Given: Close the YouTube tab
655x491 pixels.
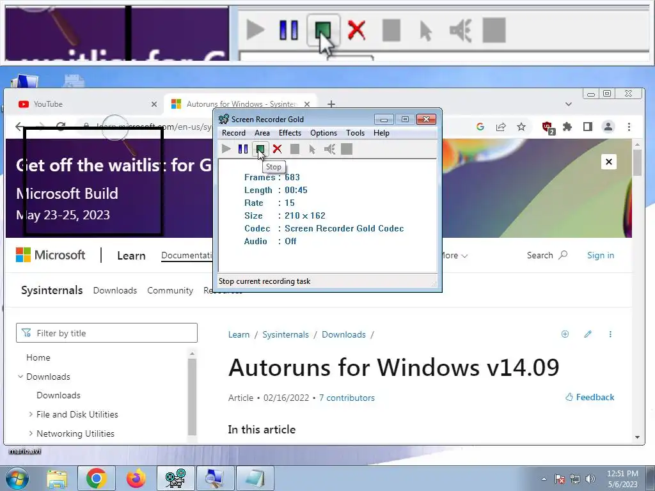Looking at the screenshot, I should (x=154, y=104).
